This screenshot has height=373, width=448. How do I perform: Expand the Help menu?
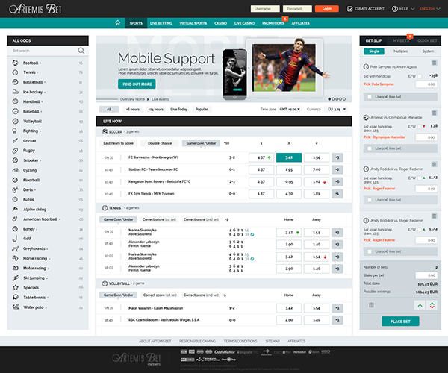pyautogui.click(x=403, y=9)
